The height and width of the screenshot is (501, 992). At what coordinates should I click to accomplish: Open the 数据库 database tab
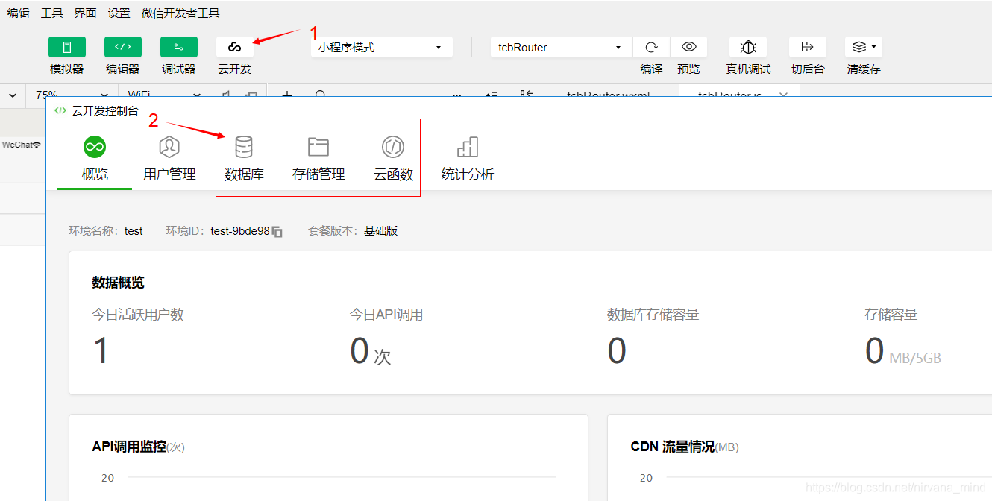click(244, 159)
